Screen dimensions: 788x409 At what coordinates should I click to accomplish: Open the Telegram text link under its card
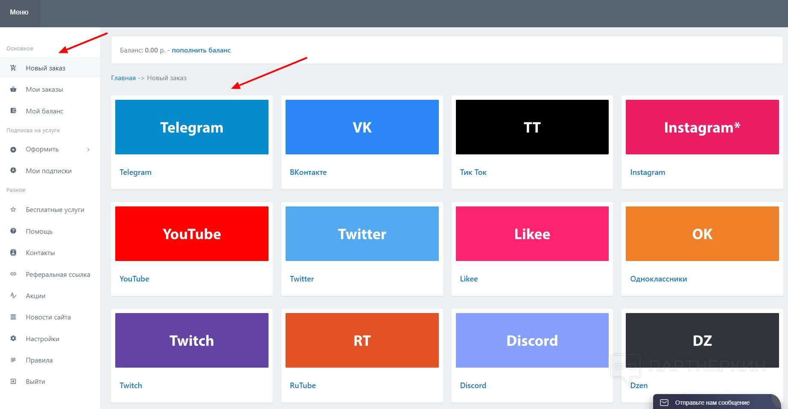pyautogui.click(x=135, y=172)
